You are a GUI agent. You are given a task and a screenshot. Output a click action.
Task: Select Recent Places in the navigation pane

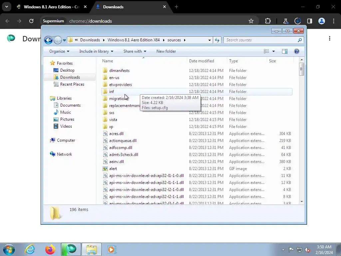[72, 84]
